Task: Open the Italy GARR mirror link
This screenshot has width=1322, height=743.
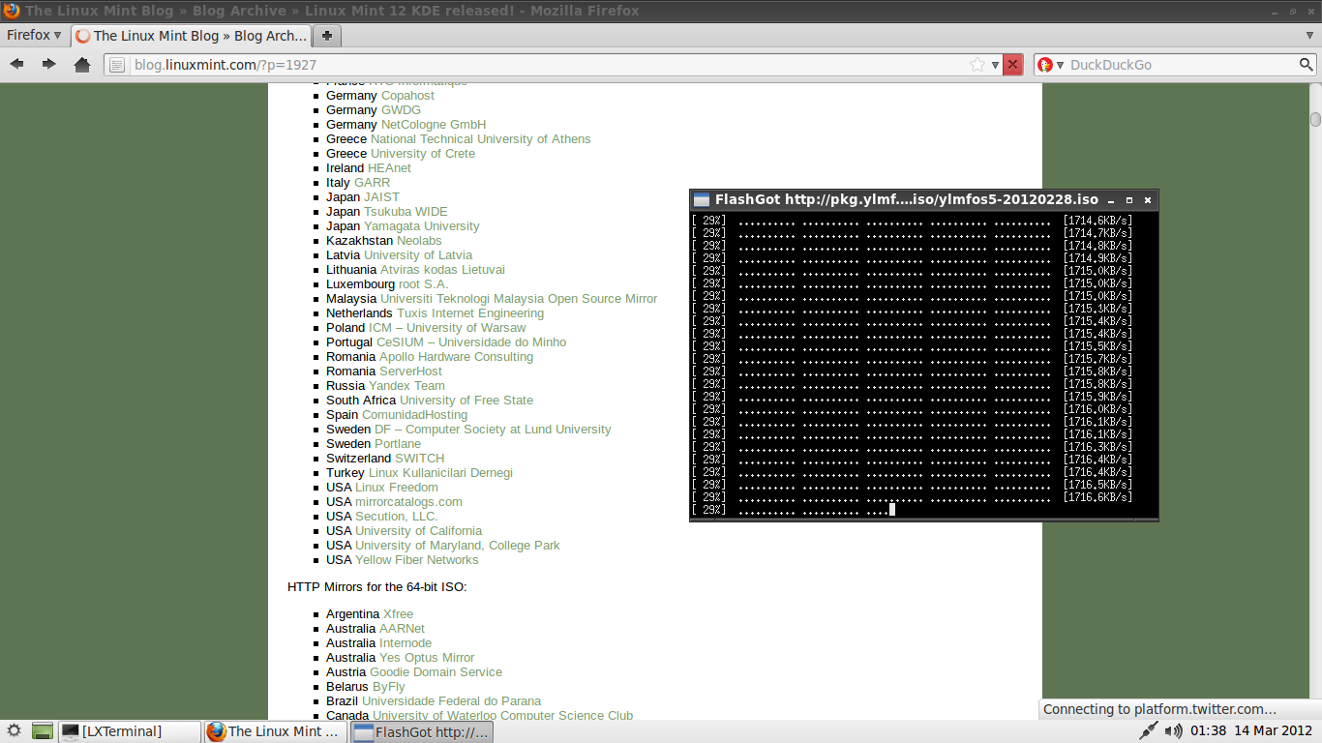Action: click(372, 182)
